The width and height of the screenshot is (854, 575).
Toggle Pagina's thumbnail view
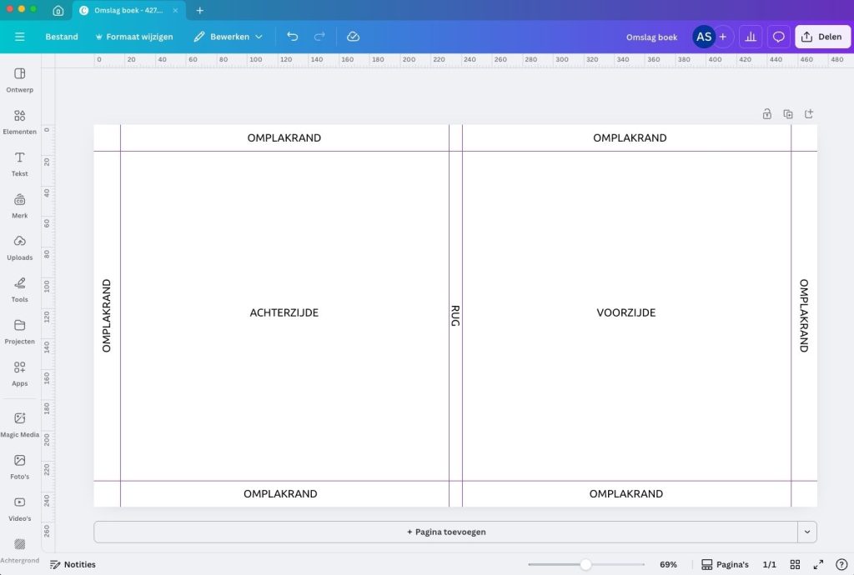pos(725,564)
